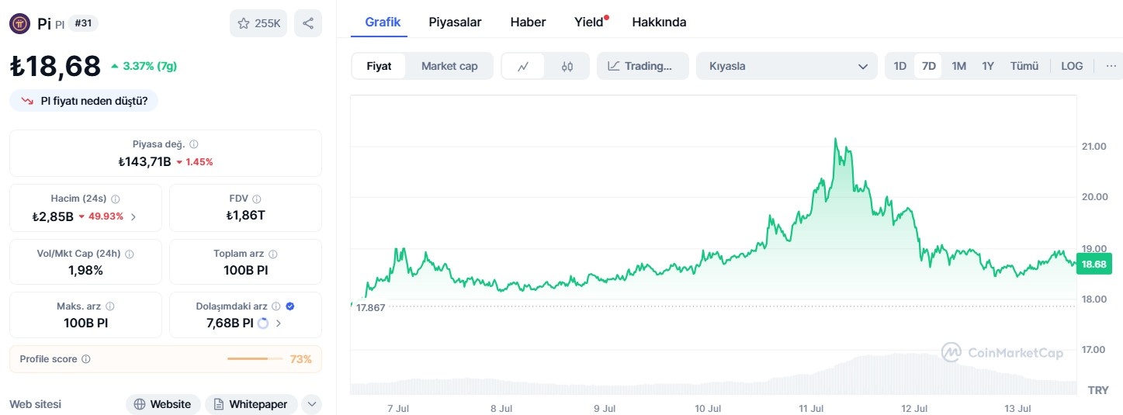The image size is (1123, 415).
Task: Open the share icon button
Action: click(308, 23)
